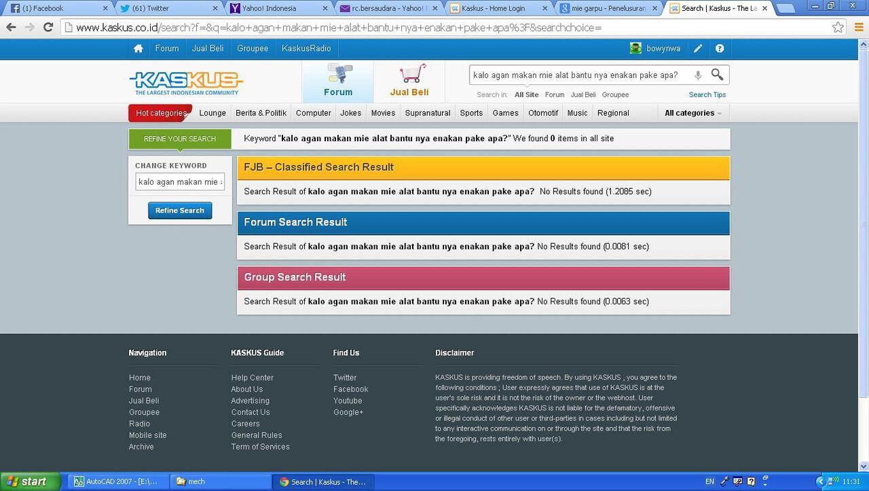Set search scope to All Site

pyautogui.click(x=526, y=95)
